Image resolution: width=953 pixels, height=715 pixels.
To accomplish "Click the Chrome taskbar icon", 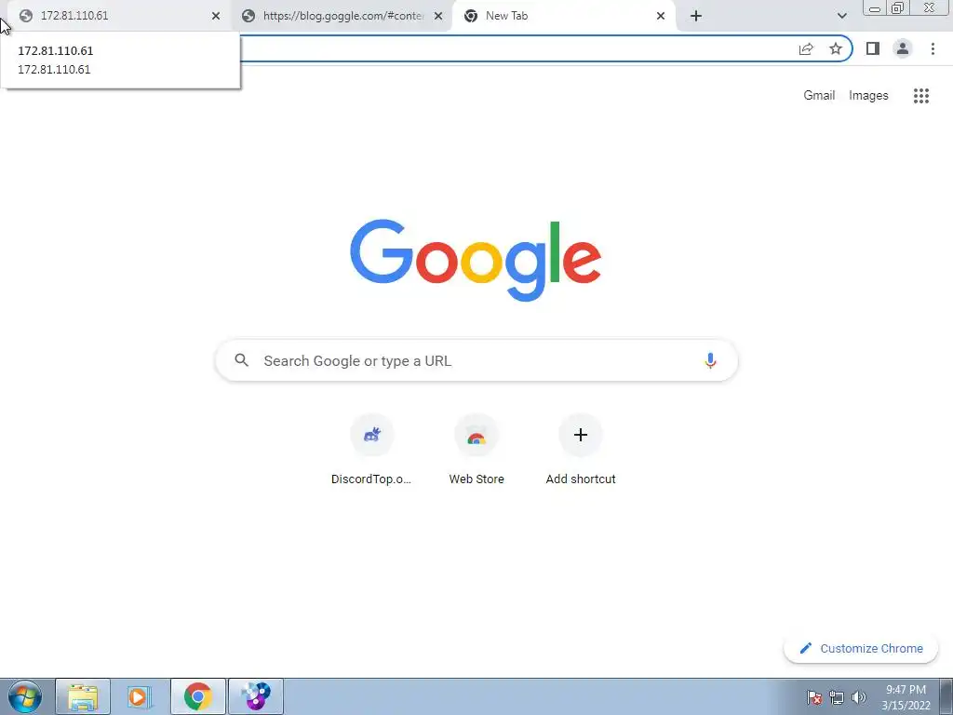I will (x=198, y=696).
